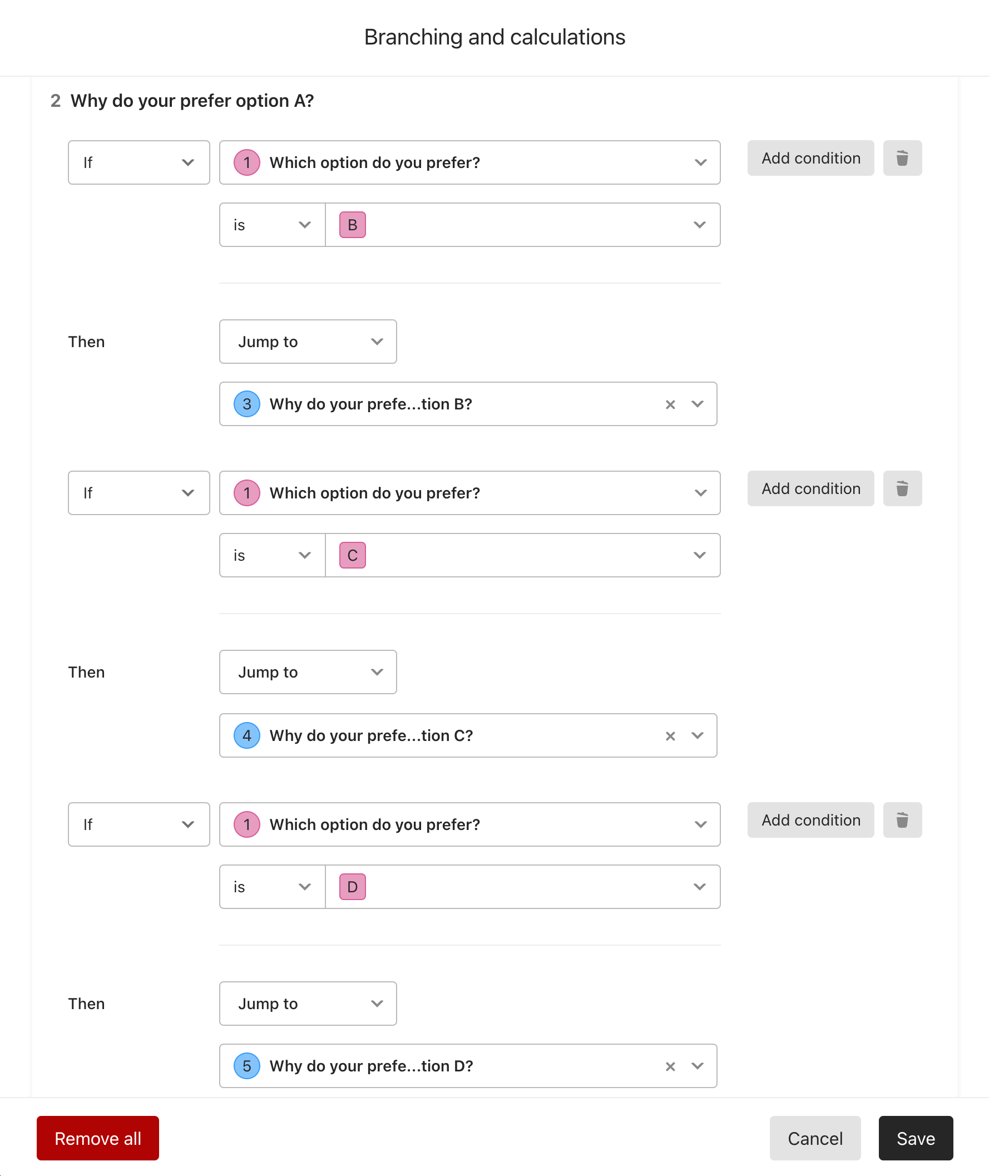Open the answer dropdown showing C
Screen dimensions: 989x1176
522,555
